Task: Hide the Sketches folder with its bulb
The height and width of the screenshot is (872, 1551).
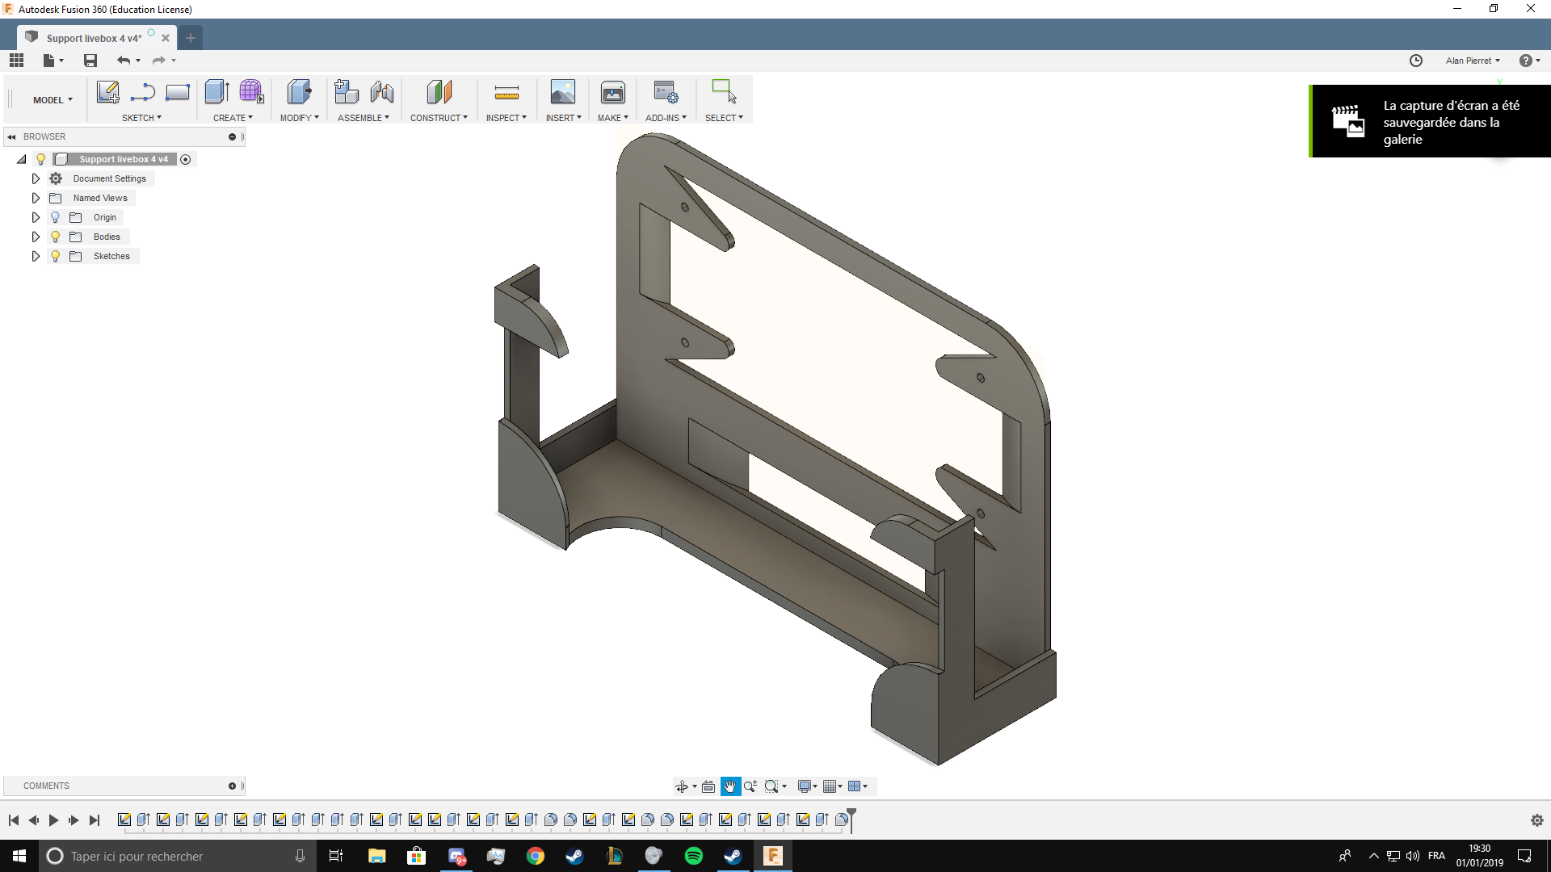Action: click(56, 256)
